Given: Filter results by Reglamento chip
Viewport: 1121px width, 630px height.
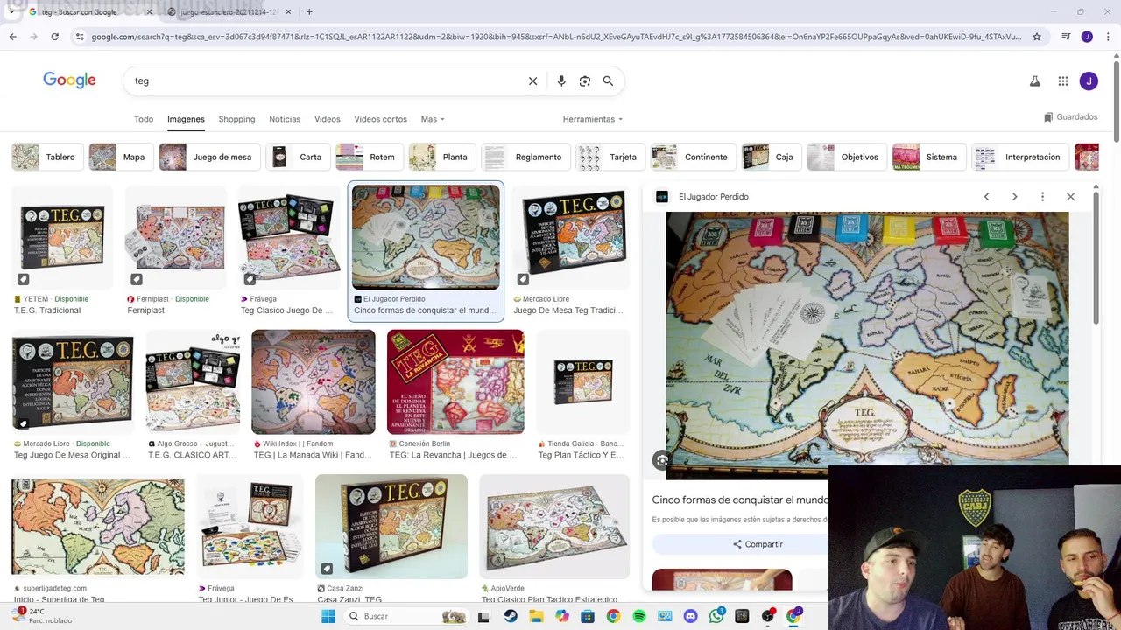Looking at the screenshot, I should 525,157.
